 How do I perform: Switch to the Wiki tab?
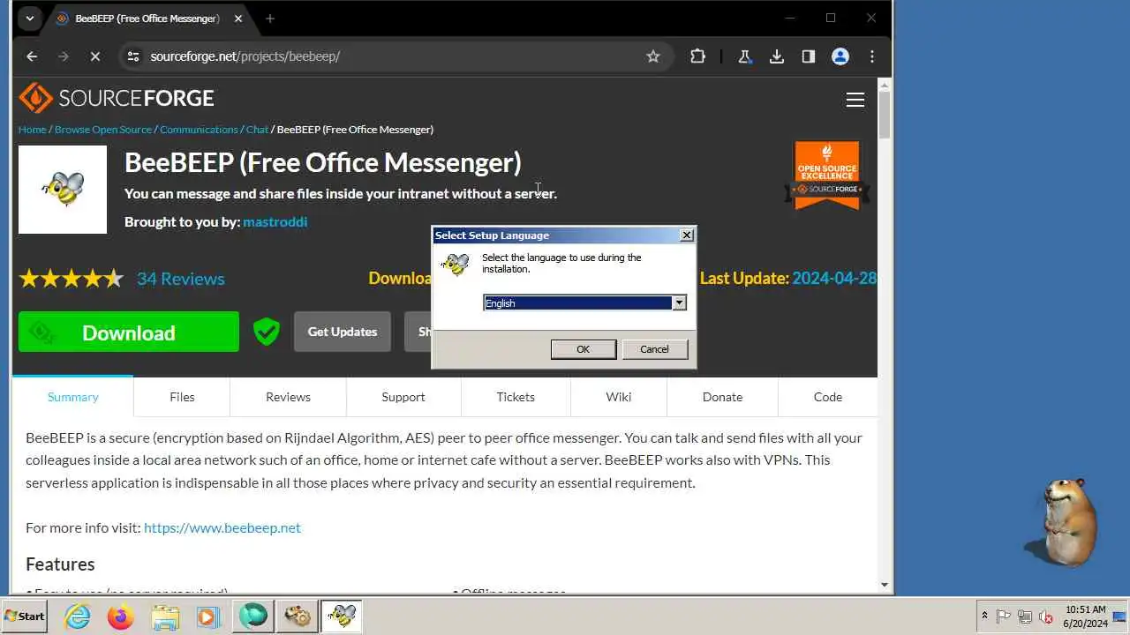tap(619, 397)
